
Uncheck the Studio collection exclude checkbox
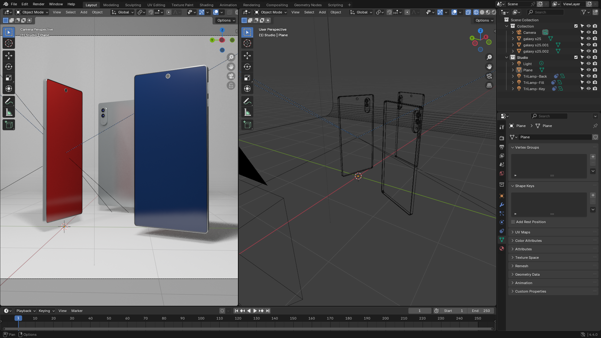[x=576, y=58]
